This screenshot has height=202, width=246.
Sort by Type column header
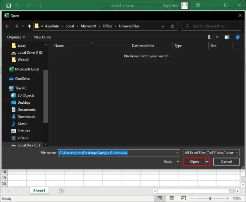coord(178,46)
